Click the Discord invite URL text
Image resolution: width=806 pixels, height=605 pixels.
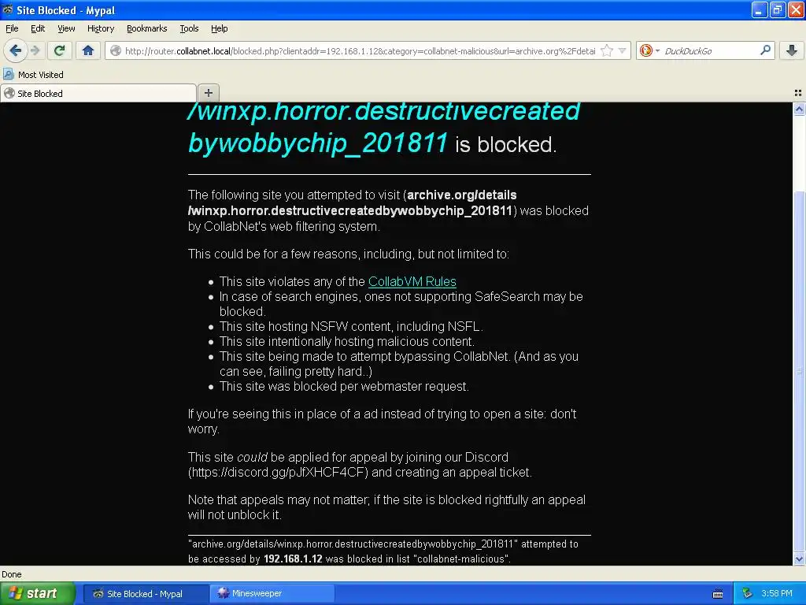[278, 473]
